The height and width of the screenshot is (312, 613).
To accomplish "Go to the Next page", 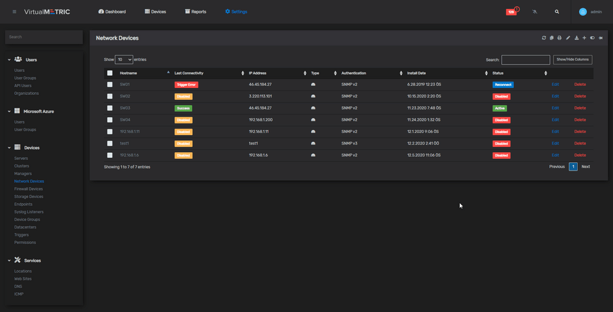I will (586, 167).
